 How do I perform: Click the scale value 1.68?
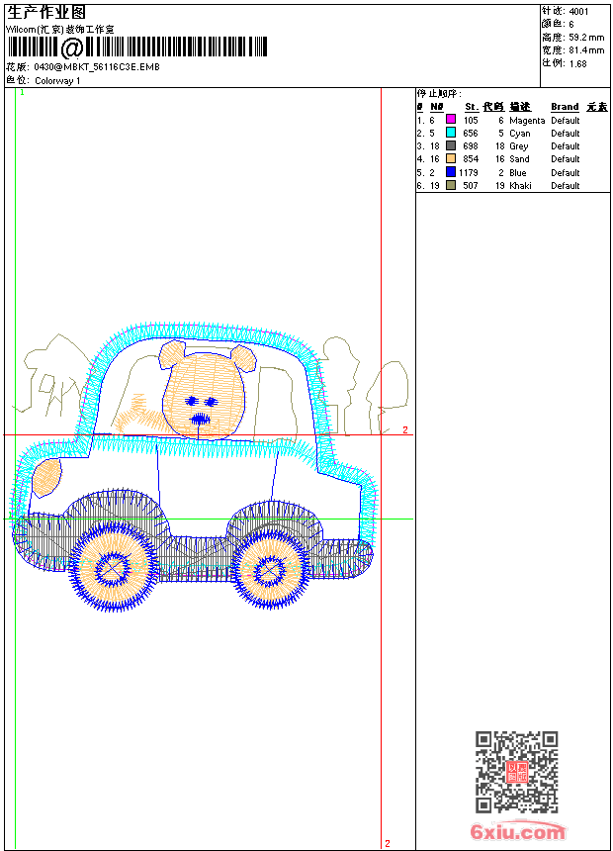pyautogui.click(x=577, y=63)
